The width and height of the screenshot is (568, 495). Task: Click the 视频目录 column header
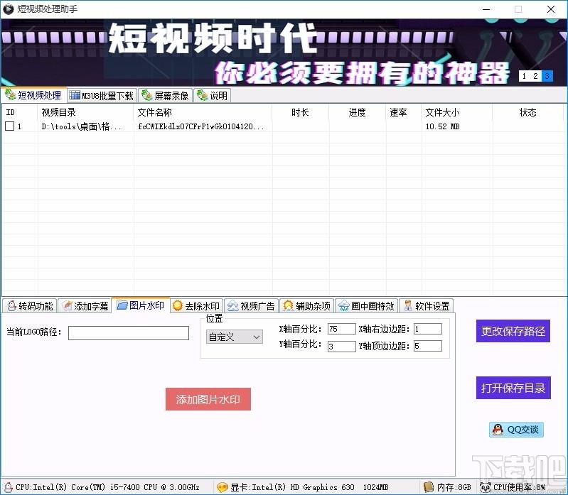pos(86,112)
